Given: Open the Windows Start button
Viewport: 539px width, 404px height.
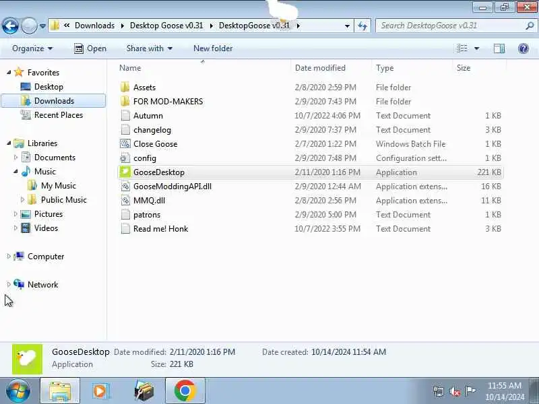Looking at the screenshot, I should click(x=18, y=391).
